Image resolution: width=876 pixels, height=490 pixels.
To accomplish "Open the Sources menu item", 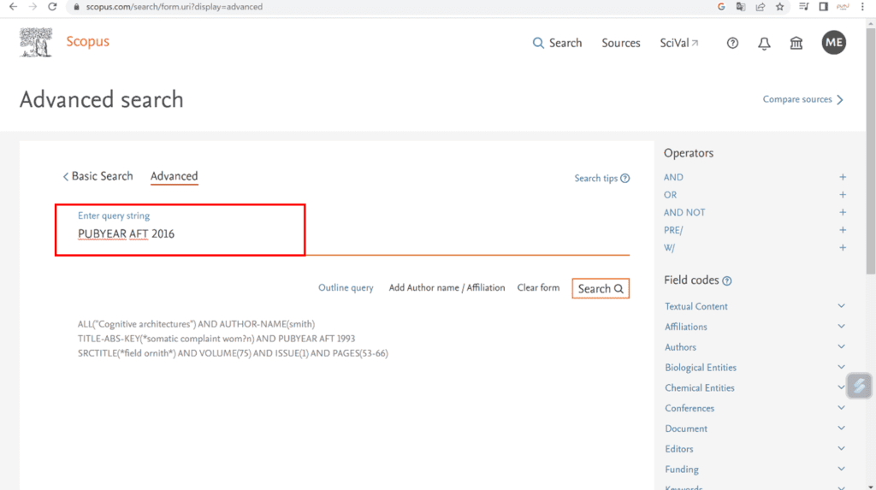I will coord(621,44).
